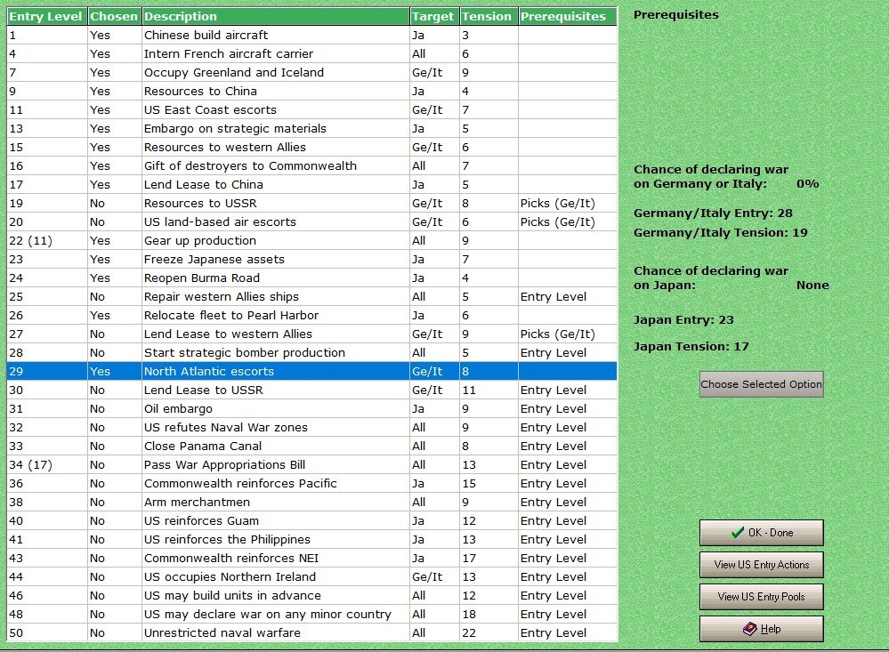Select US refutes Naval War zones
Screen dimensions: 889x652
point(311,428)
